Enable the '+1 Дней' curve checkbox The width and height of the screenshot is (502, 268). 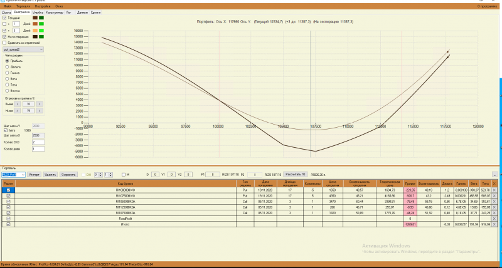[4, 24]
